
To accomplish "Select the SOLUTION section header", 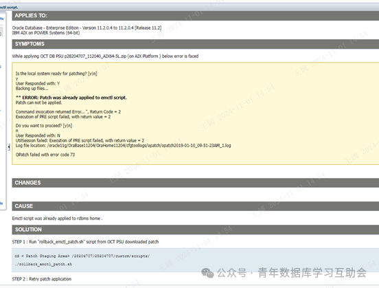I will [x=196, y=230].
